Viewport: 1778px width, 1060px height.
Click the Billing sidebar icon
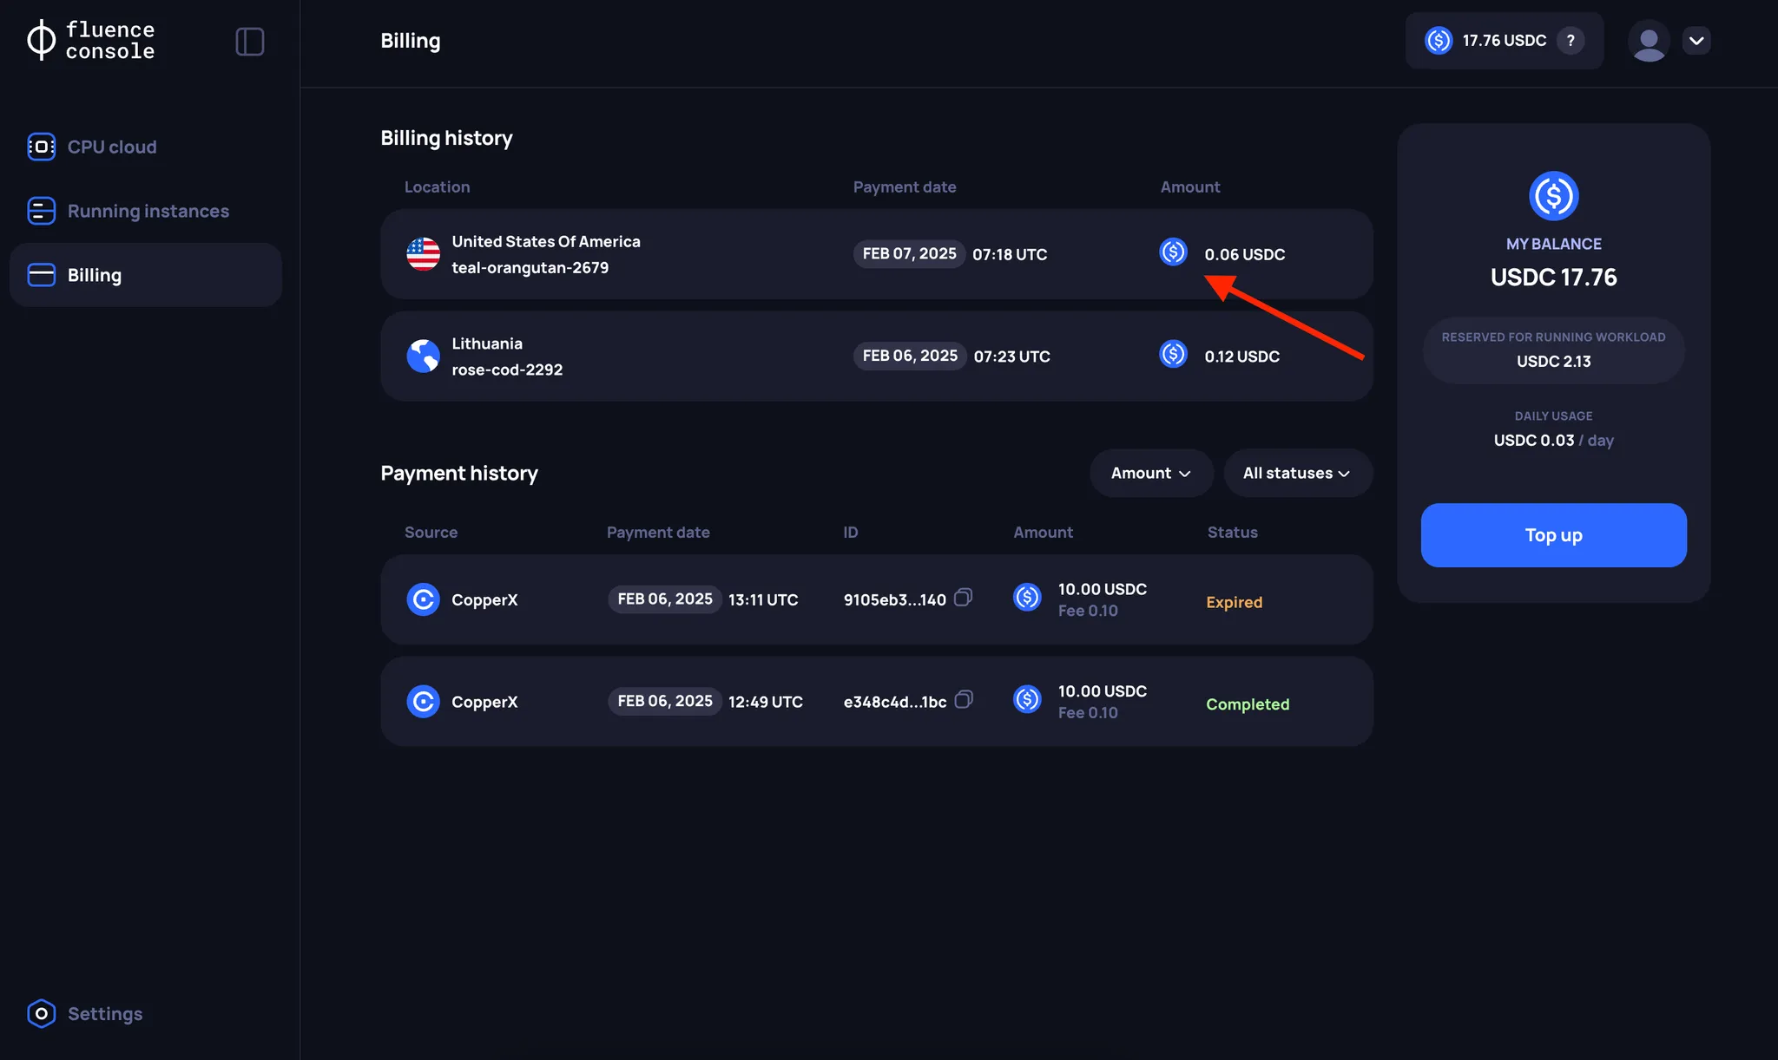click(41, 274)
